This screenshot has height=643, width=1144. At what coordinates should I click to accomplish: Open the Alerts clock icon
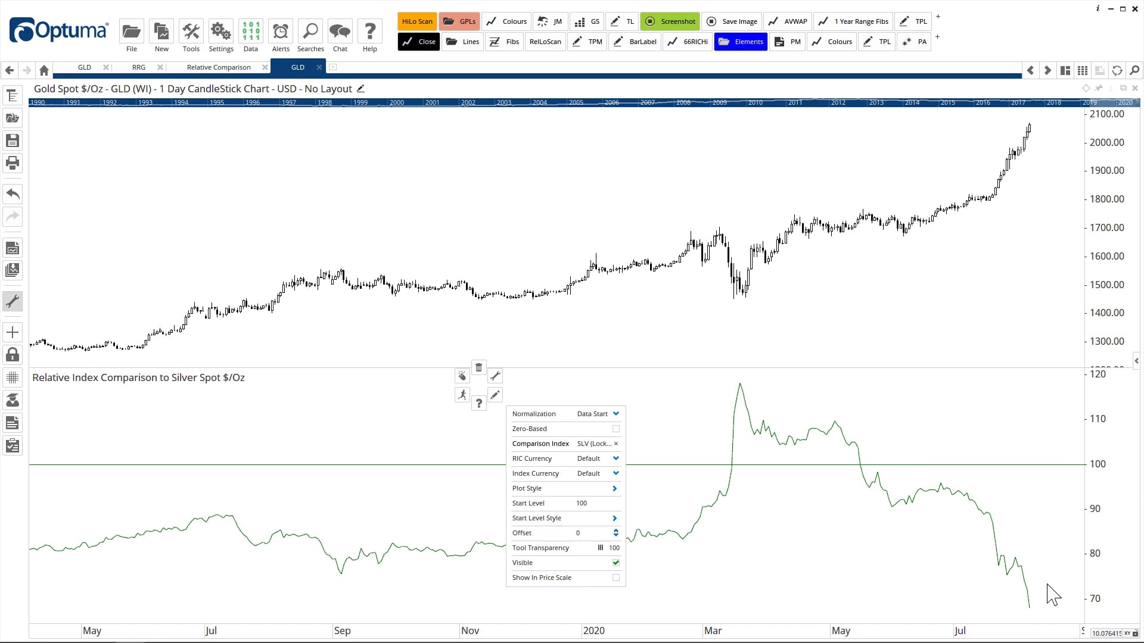click(281, 31)
